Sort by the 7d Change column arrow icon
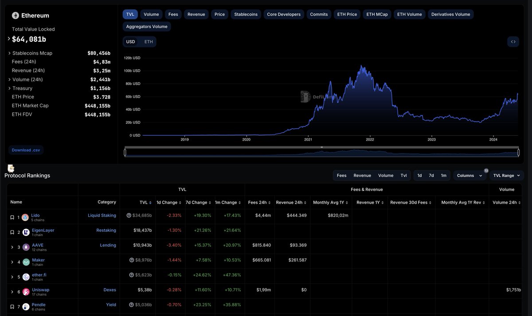 [209, 203]
